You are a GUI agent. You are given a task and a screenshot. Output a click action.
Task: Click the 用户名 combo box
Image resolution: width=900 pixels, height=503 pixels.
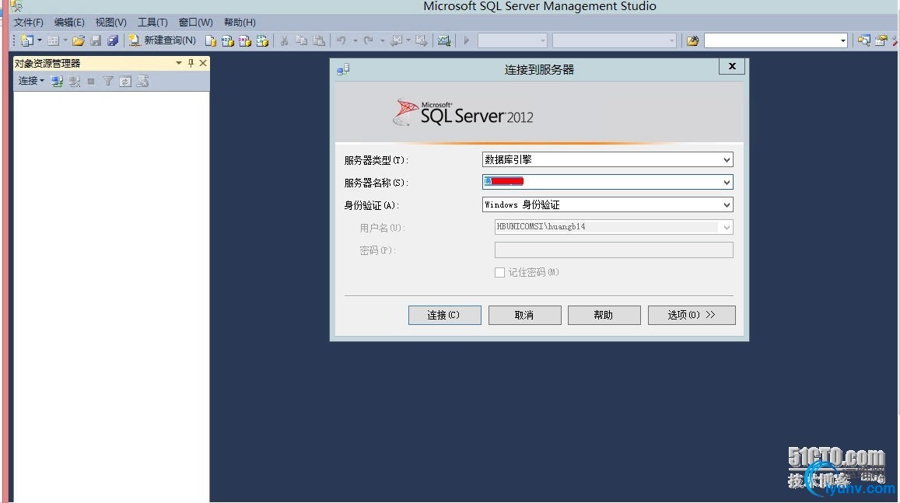[x=614, y=227]
